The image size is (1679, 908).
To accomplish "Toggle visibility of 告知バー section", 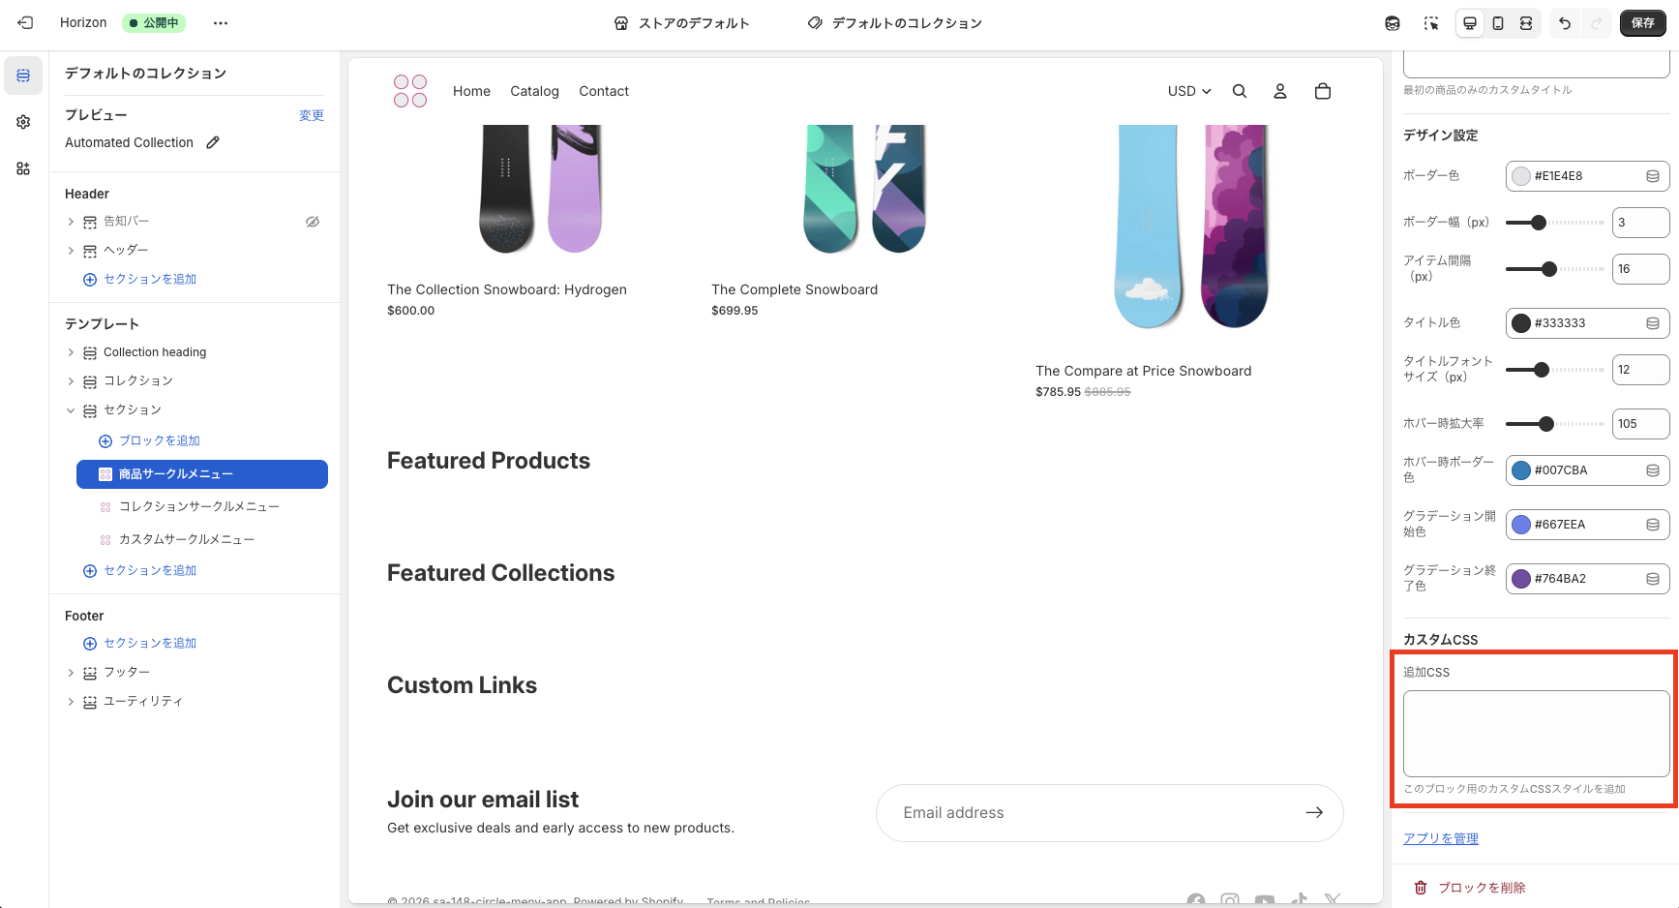I will [x=313, y=222].
